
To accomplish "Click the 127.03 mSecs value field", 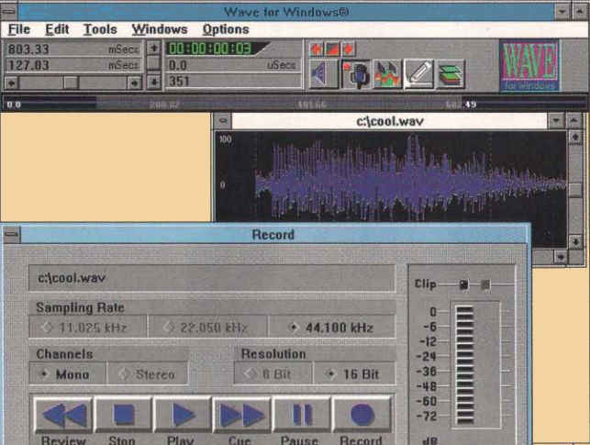I will [x=74, y=65].
